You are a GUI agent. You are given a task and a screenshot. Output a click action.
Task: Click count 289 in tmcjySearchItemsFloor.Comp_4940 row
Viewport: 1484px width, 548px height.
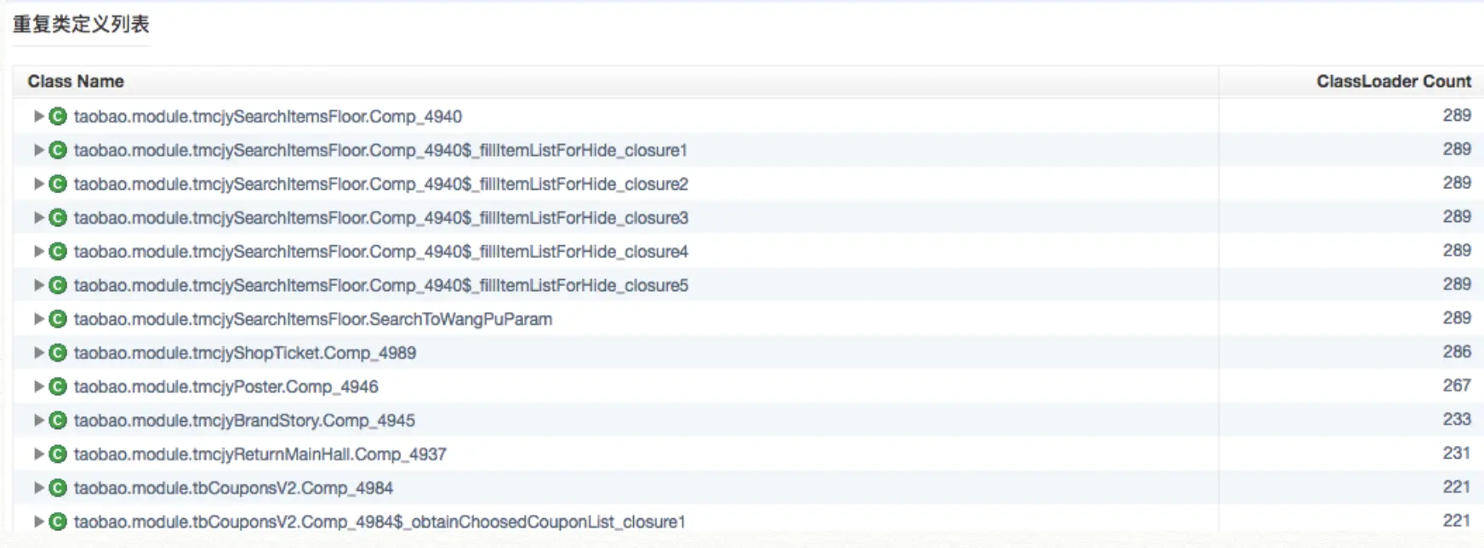pos(1457,115)
